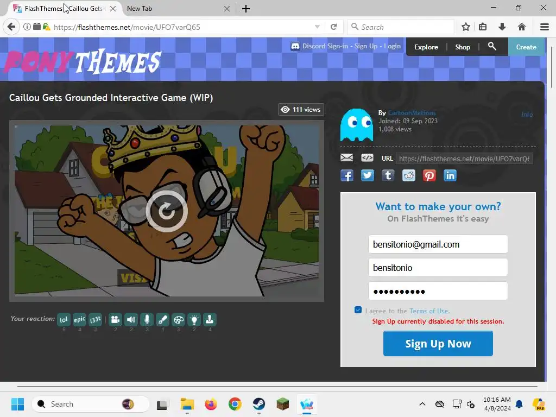
Task: Click the browser Search box
Action: click(x=401, y=27)
